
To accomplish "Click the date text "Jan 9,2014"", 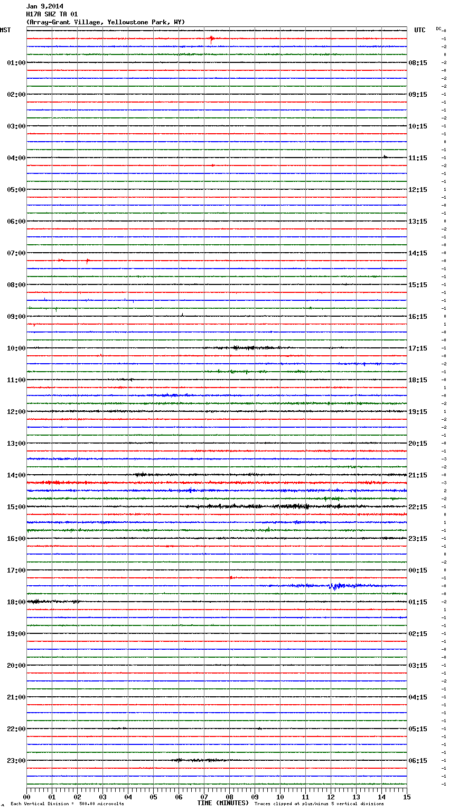I will click(44, 6).
